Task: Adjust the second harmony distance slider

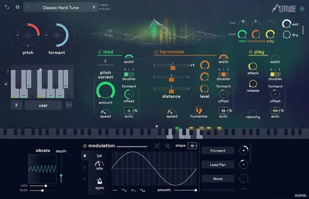Action: (172, 78)
